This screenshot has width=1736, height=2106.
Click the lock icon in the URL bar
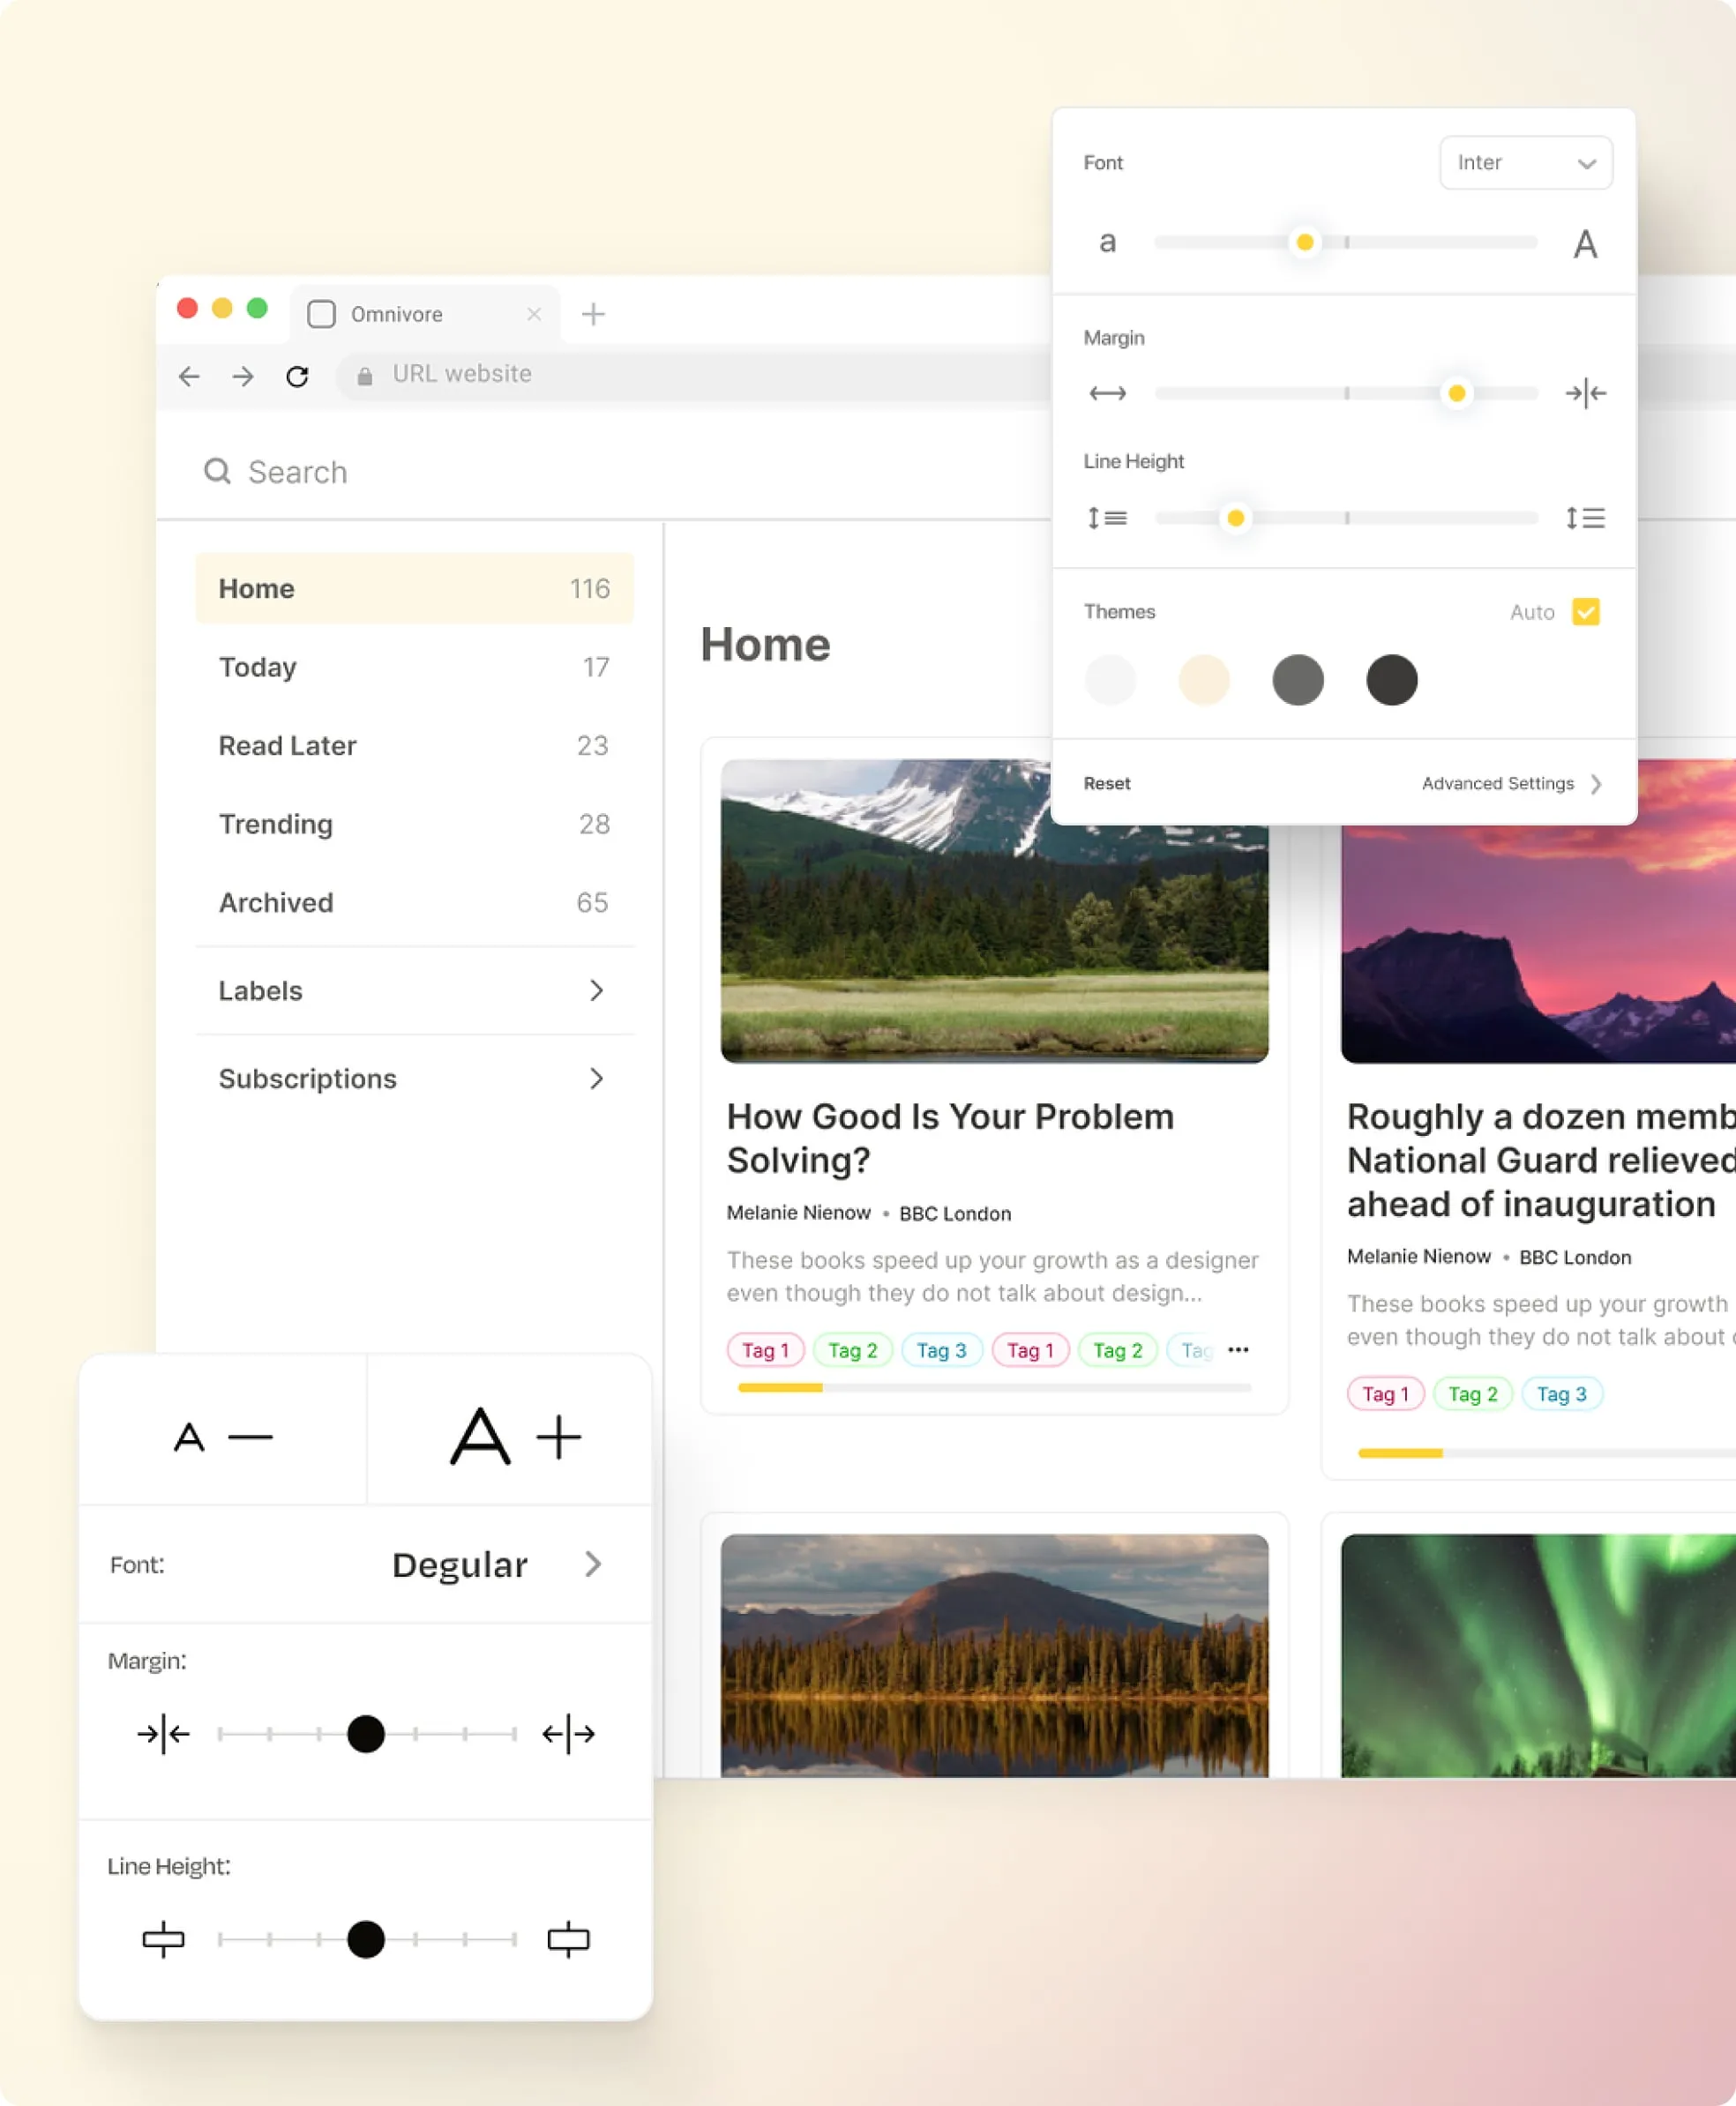365,376
